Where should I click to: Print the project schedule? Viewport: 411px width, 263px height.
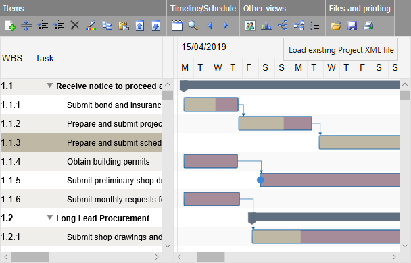[368, 26]
